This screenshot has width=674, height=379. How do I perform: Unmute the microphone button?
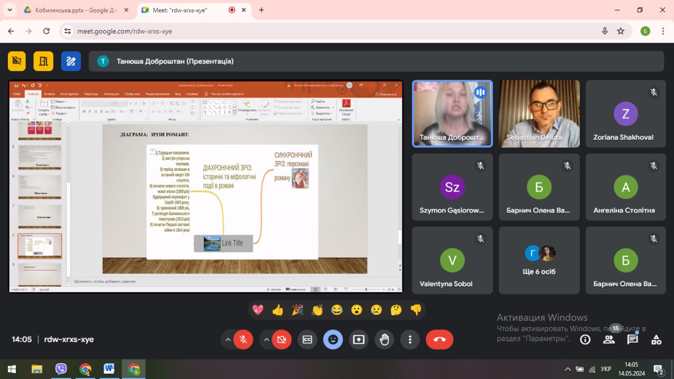243,339
